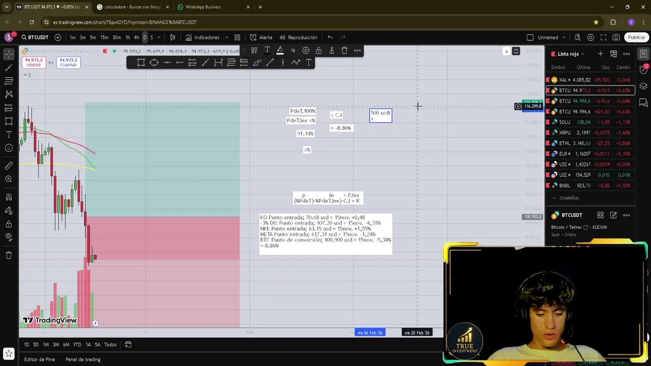Select the D daily interval
Image resolution: width=651 pixels, height=366 pixels.
coord(144,37)
